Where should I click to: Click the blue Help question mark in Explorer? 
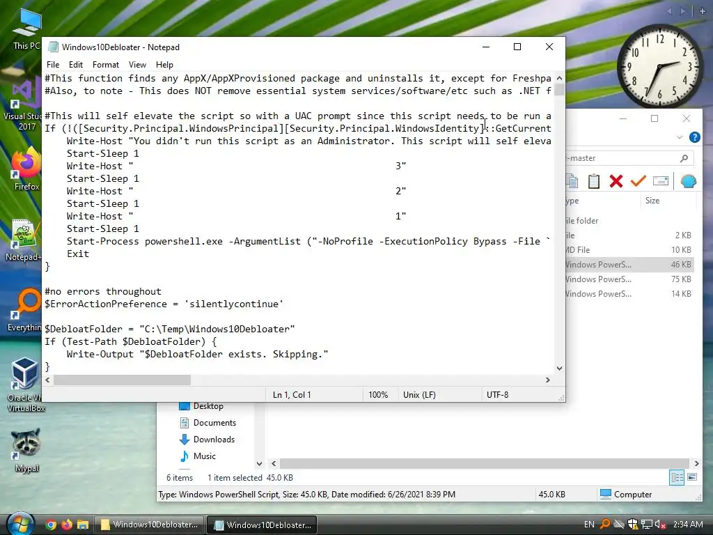click(694, 137)
